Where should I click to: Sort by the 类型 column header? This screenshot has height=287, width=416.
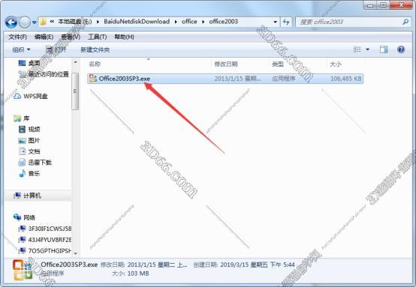(x=278, y=64)
